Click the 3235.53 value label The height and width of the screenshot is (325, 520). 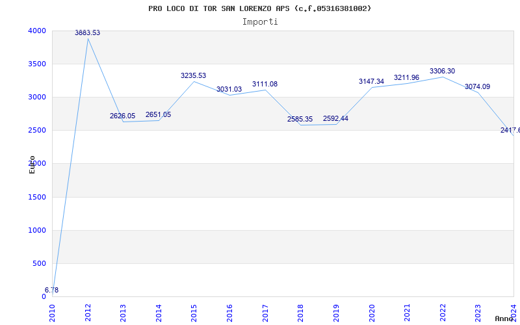[193, 75]
